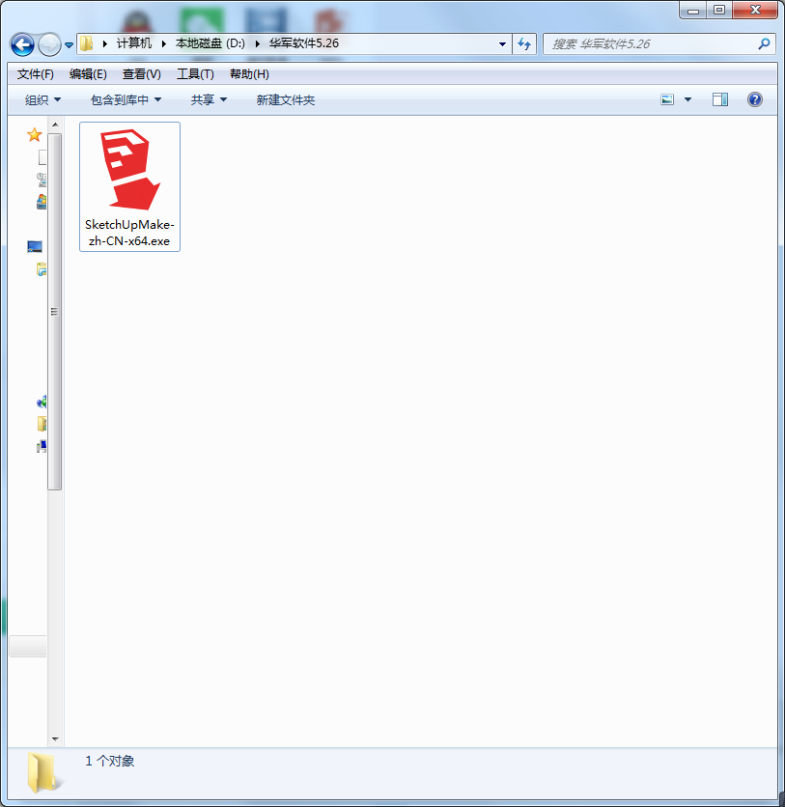Image resolution: width=785 pixels, height=807 pixels.
Task: Click the refresh icon next to address bar
Action: coord(523,43)
